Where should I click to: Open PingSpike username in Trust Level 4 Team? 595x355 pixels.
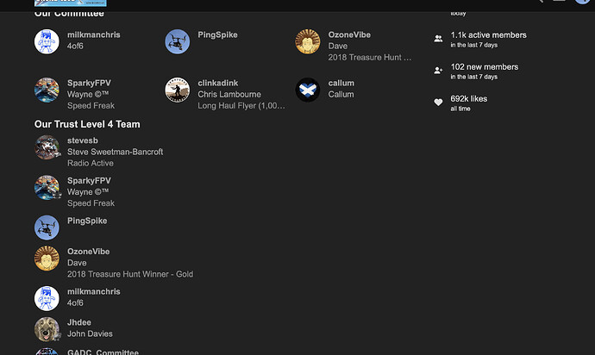click(87, 221)
